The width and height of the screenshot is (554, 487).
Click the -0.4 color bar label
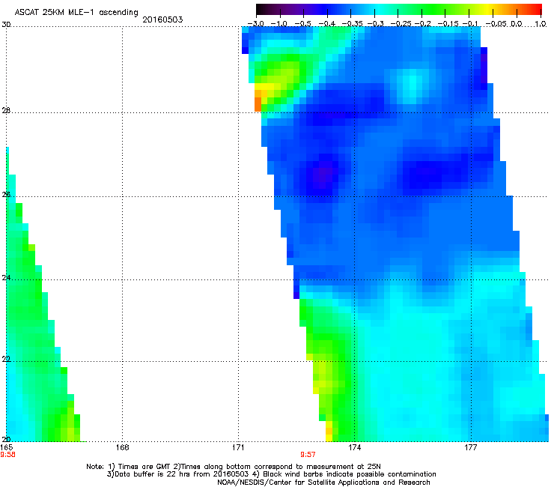coord(326,24)
